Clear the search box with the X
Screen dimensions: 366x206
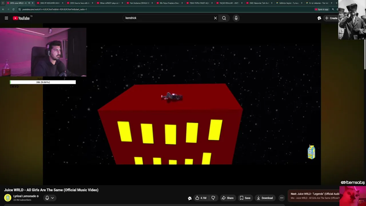click(x=215, y=18)
